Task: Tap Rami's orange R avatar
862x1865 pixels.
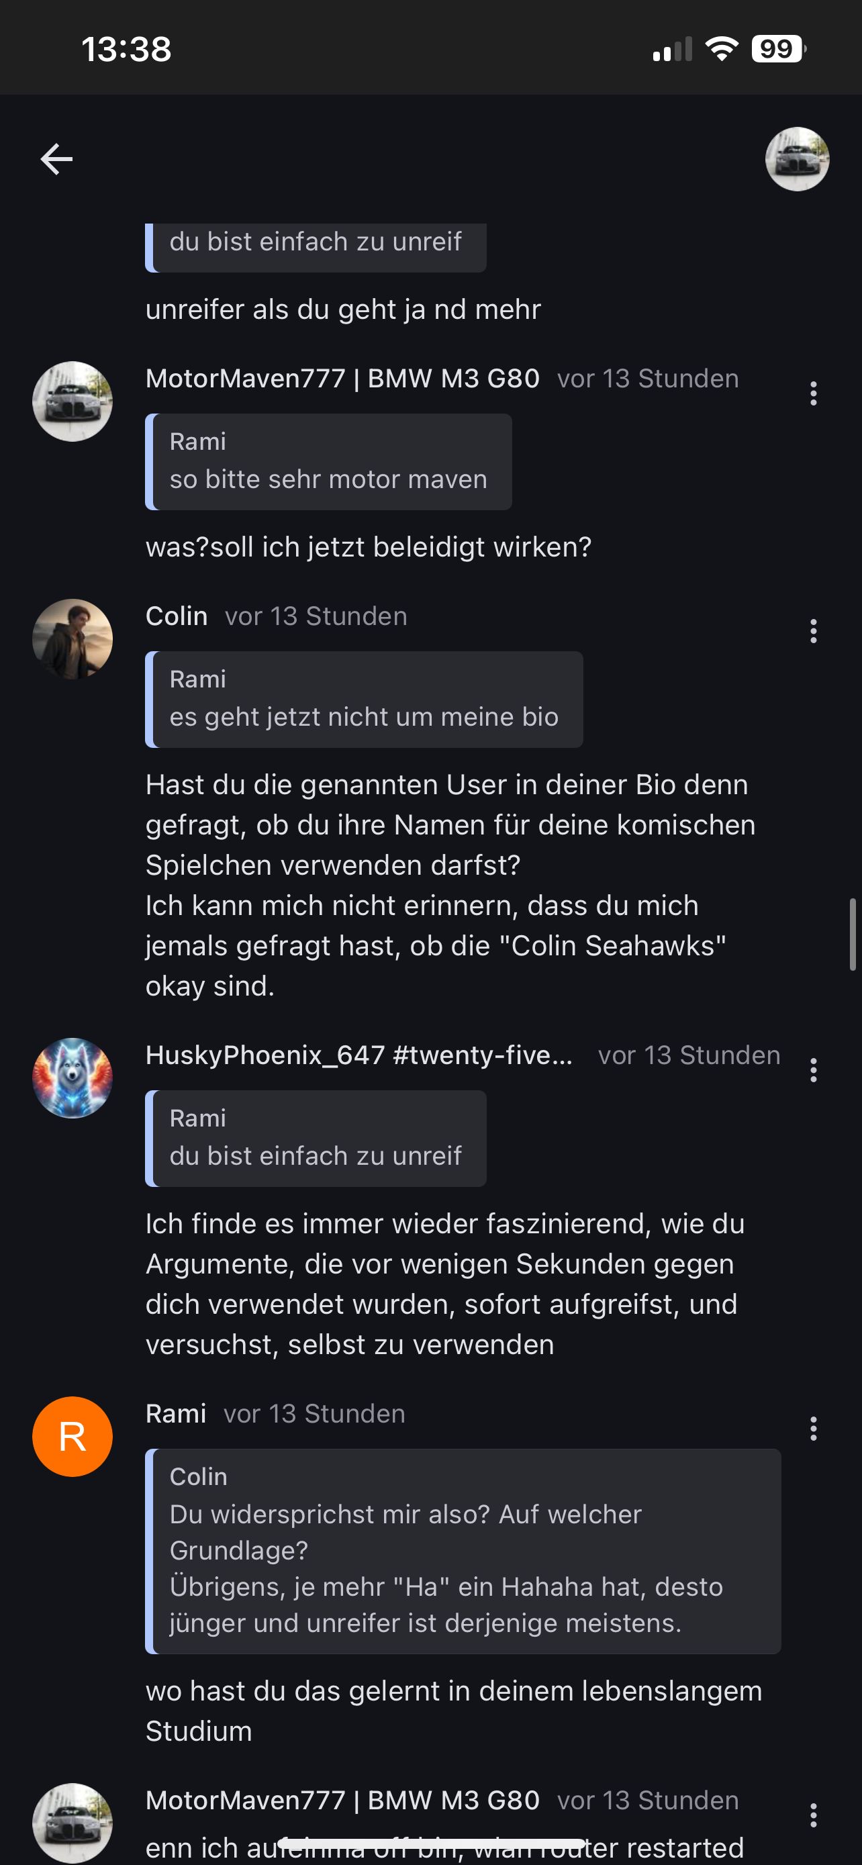Action: click(x=73, y=1437)
